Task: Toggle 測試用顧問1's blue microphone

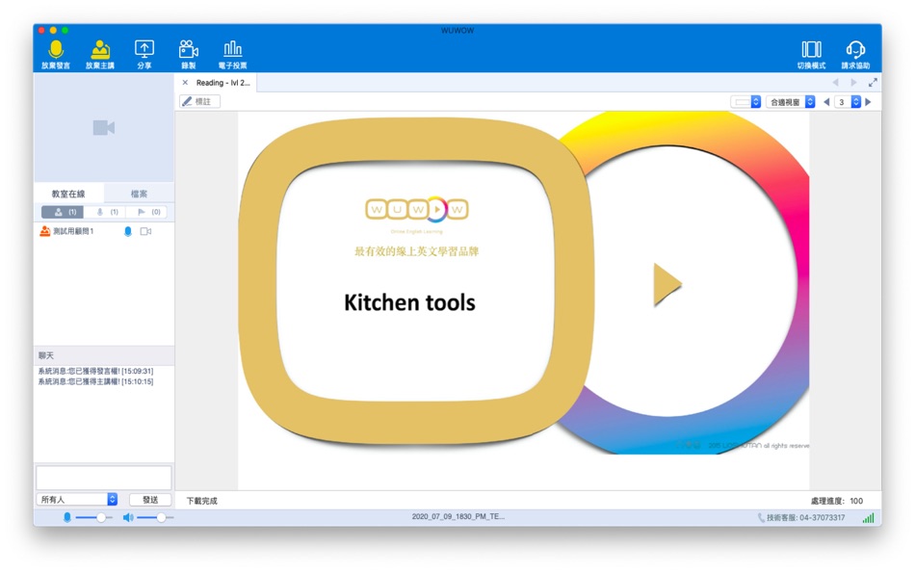Action: (128, 231)
